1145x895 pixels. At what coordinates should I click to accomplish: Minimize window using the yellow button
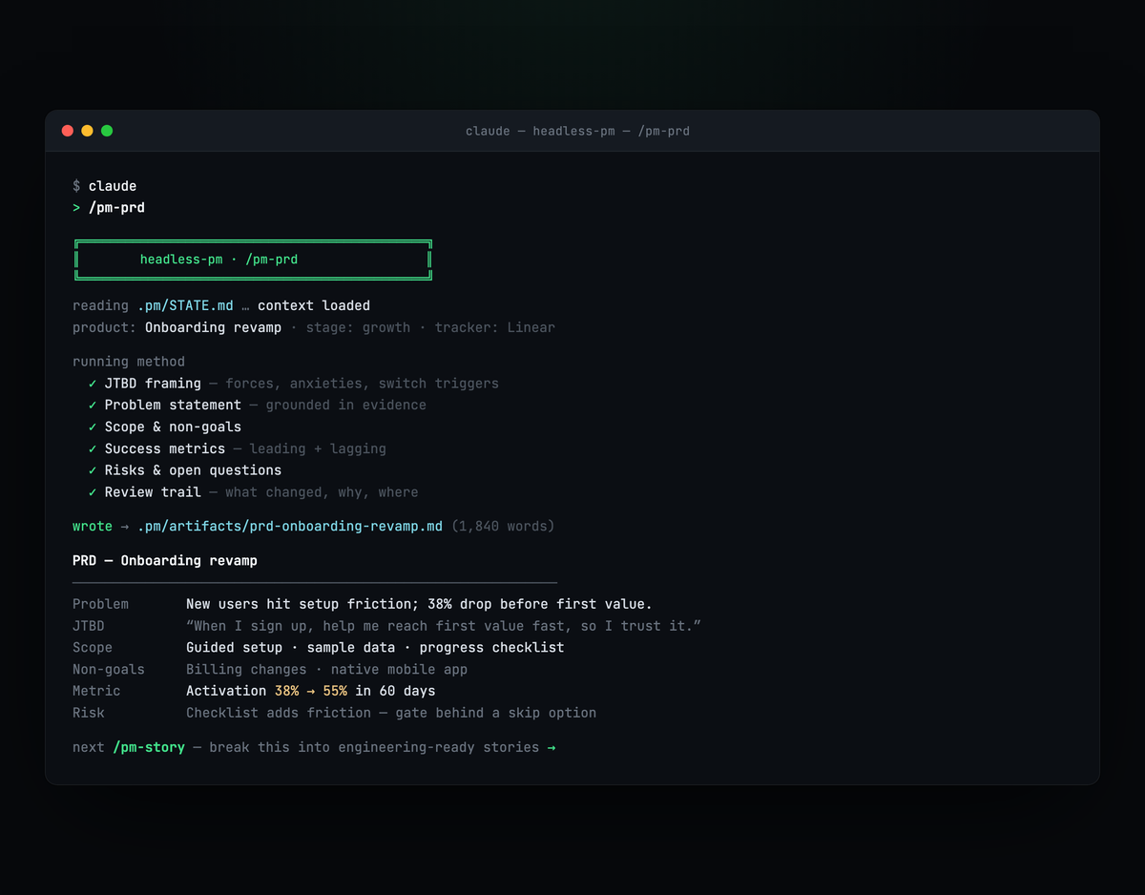click(87, 131)
